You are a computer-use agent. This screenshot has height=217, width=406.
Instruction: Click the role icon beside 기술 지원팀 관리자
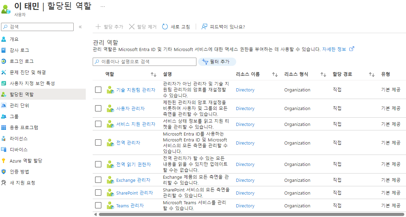[x=111, y=90]
